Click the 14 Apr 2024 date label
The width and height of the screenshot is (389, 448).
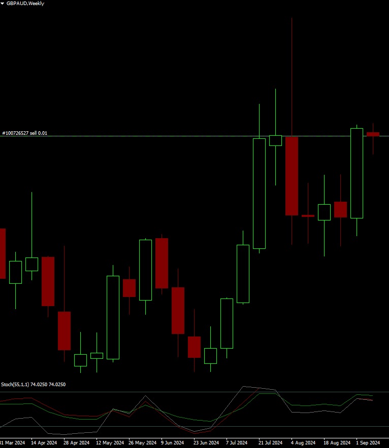44,443
